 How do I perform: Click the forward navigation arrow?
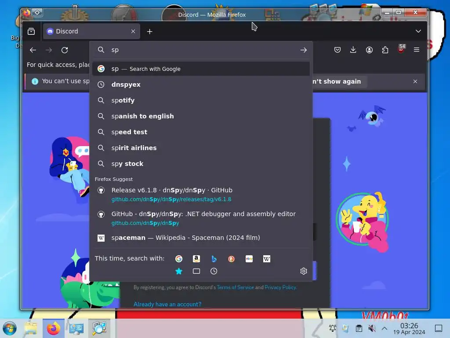click(49, 50)
